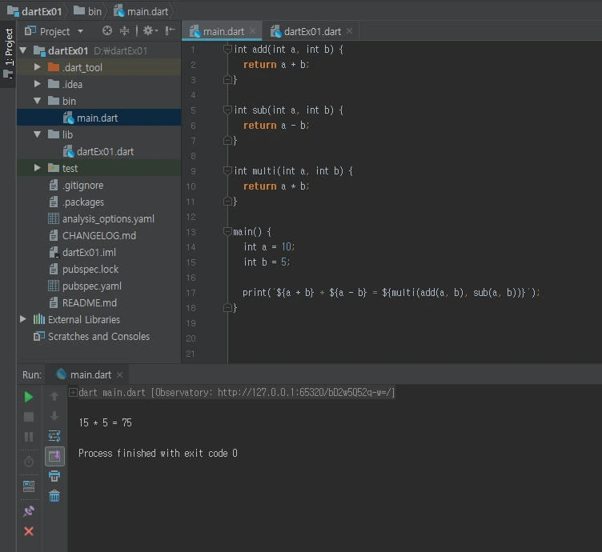Click the green Run button in Run panel

tap(29, 397)
